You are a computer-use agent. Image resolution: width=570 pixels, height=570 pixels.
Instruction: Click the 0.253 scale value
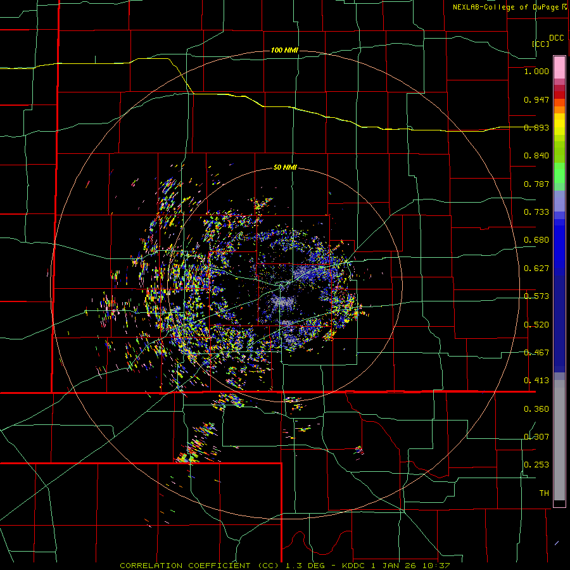tap(536, 465)
